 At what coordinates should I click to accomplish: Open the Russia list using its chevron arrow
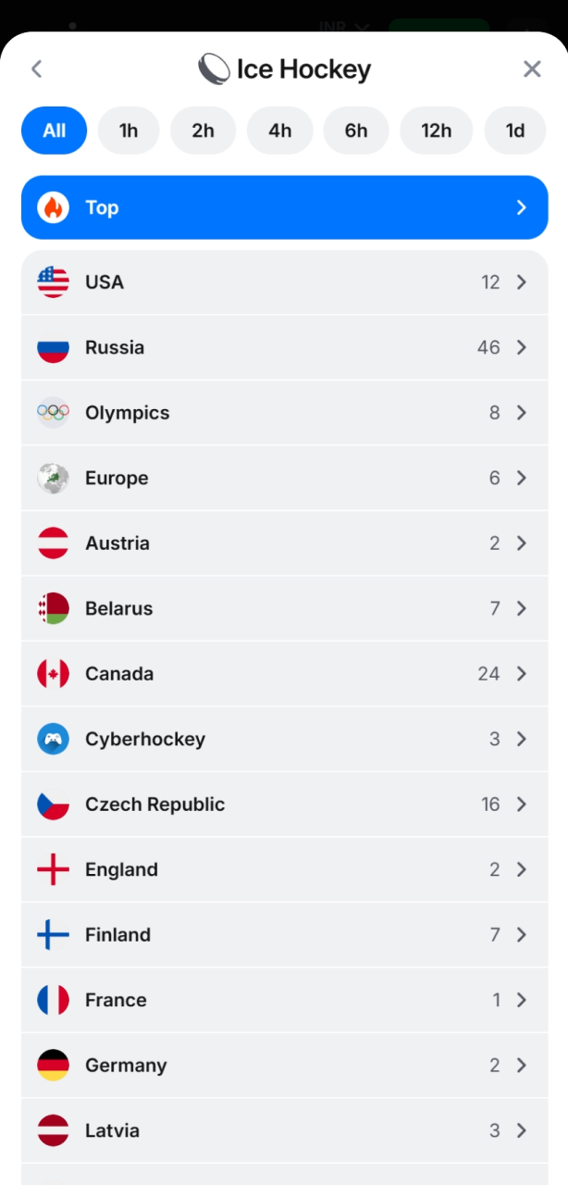click(521, 347)
